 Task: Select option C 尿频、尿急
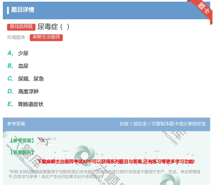[26, 79]
